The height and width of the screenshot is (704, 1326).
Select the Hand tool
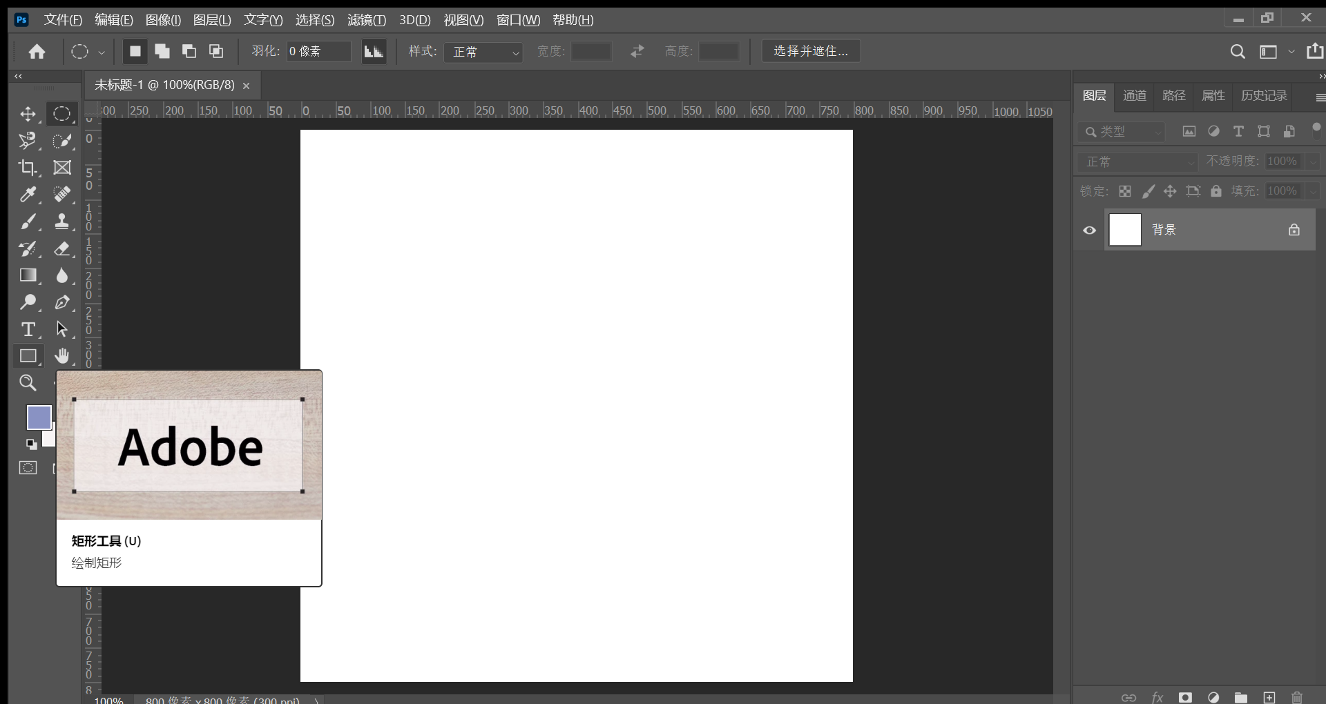[x=62, y=356]
